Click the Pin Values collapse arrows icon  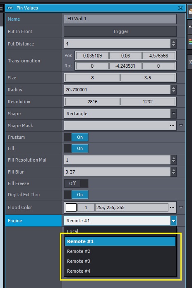[x=10, y=8]
